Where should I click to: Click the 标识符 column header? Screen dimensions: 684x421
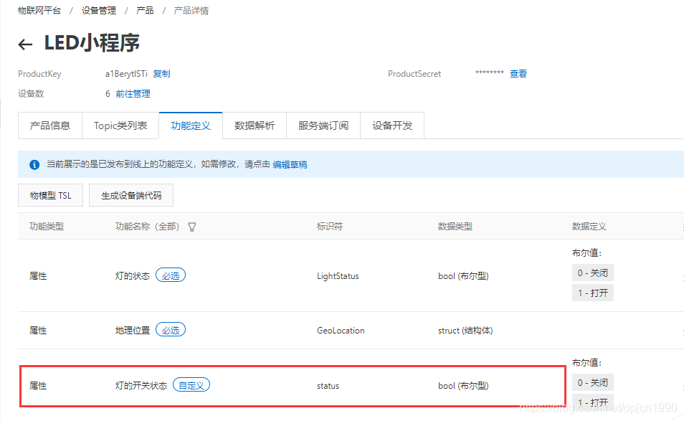point(330,227)
